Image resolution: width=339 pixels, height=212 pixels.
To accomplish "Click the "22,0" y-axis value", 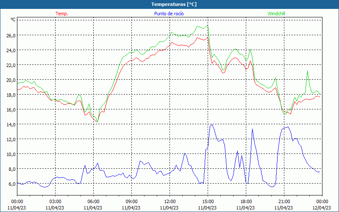I will (x=11, y=65).
